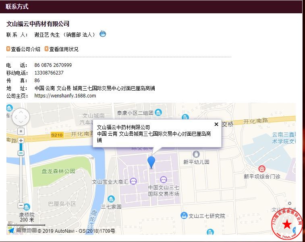Viewport: 305px width, 242px height.
Task: Click 泰康小区二组团 residential icon
Action: pos(158,112)
